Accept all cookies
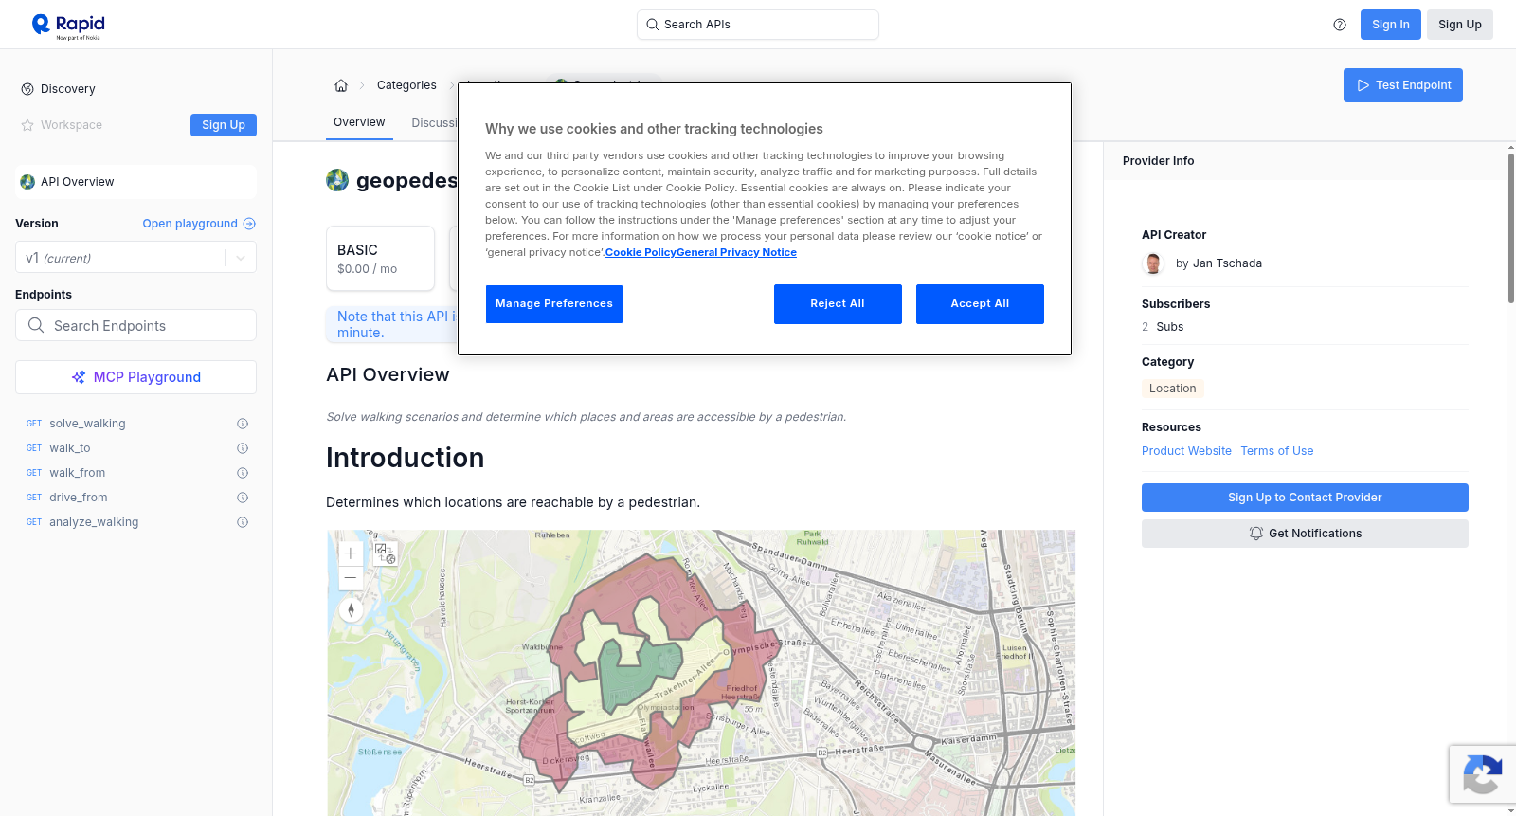The width and height of the screenshot is (1516, 816). [x=980, y=304]
